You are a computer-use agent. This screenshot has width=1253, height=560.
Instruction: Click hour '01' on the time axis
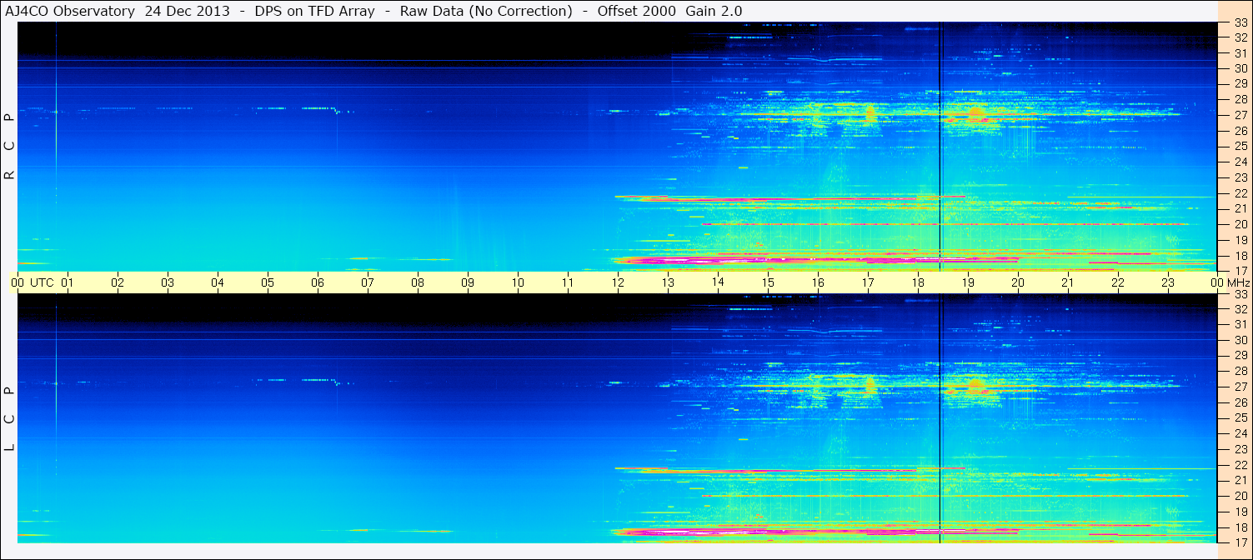tap(68, 283)
